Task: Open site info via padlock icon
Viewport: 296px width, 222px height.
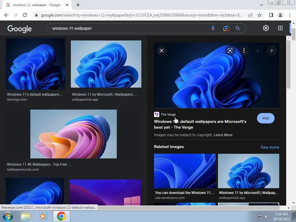Action: point(36,15)
